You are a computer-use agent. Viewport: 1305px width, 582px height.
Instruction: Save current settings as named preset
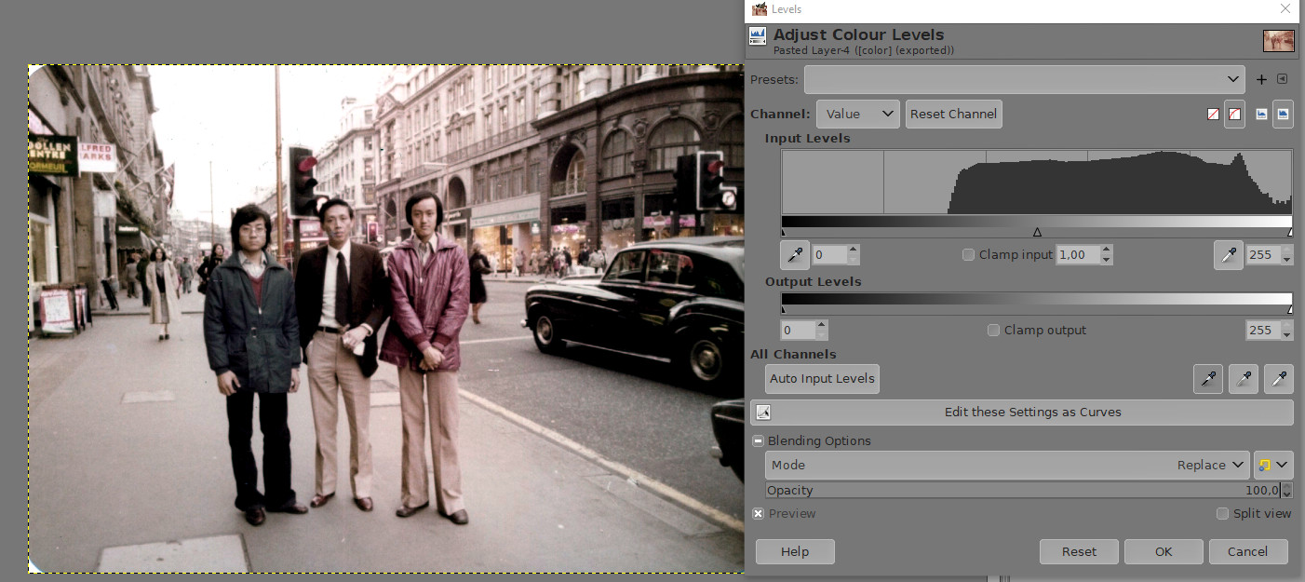1262,80
